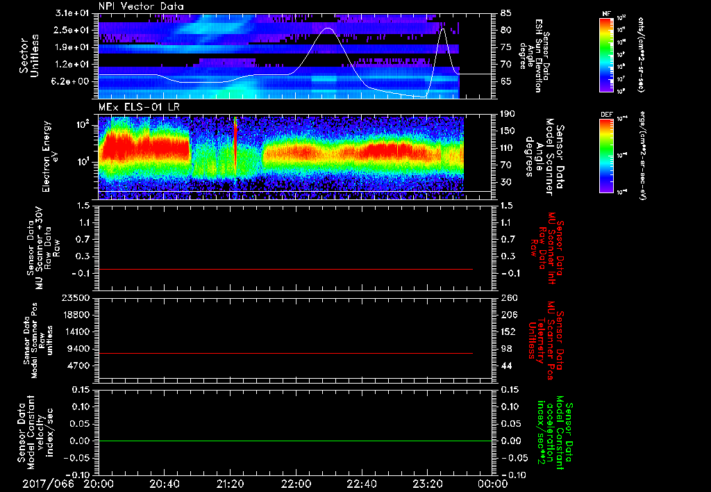Click the "ESH Sun Elevation Angle degree" axis title

535,56
